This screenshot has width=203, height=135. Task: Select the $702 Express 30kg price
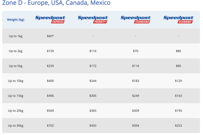point(50,125)
